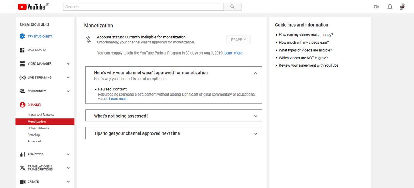Select the Monetization menu item
414x188 pixels.
click(x=45, y=121)
